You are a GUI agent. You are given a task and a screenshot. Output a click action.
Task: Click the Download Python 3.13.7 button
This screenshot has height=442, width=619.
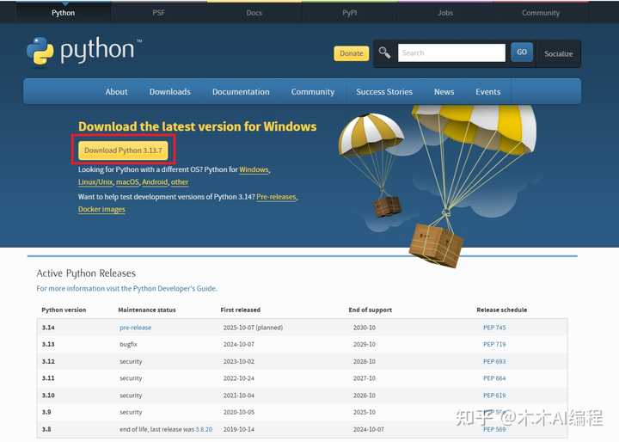[124, 150]
